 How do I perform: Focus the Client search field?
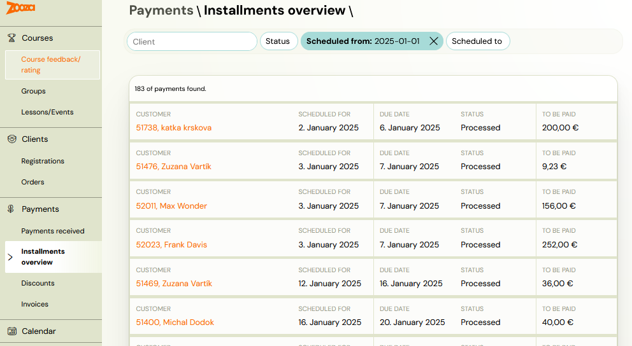[192, 41]
